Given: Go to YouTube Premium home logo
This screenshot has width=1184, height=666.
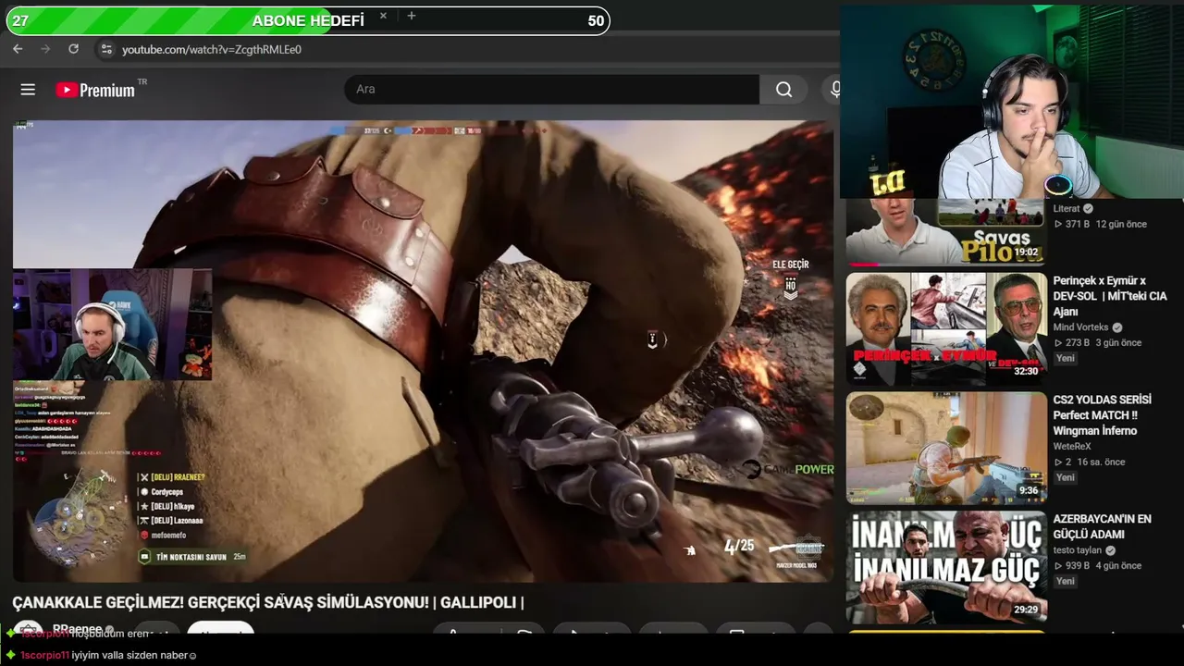Looking at the screenshot, I should [x=95, y=90].
